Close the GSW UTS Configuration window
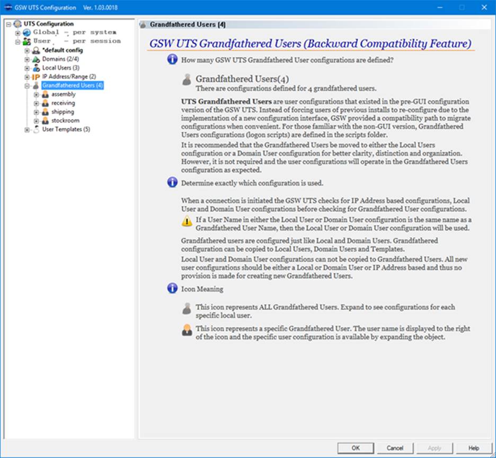Screen dimensions: 496x458 pyautogui.click(x=484, y=7)
